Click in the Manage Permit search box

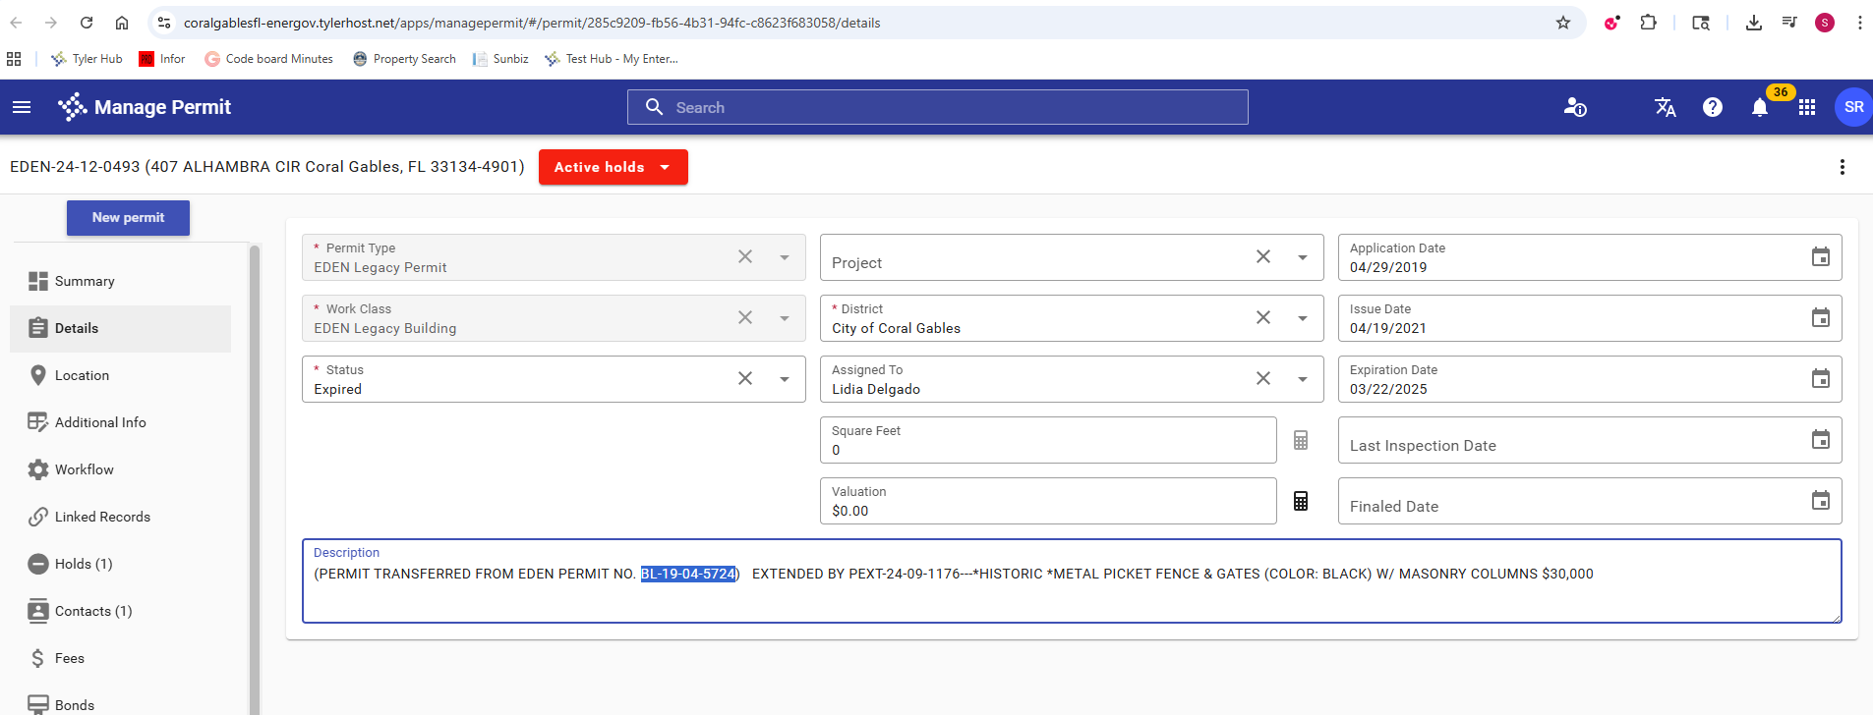point(937,108)
